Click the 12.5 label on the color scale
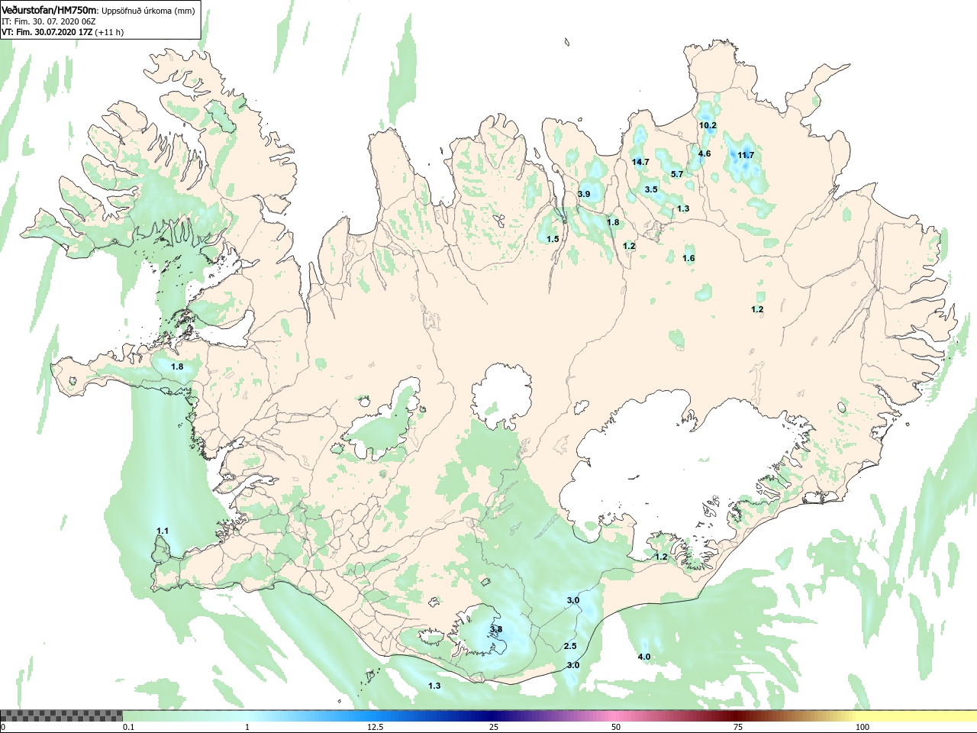The width and height of the screenshot is (977, 733). pos(375,727)
